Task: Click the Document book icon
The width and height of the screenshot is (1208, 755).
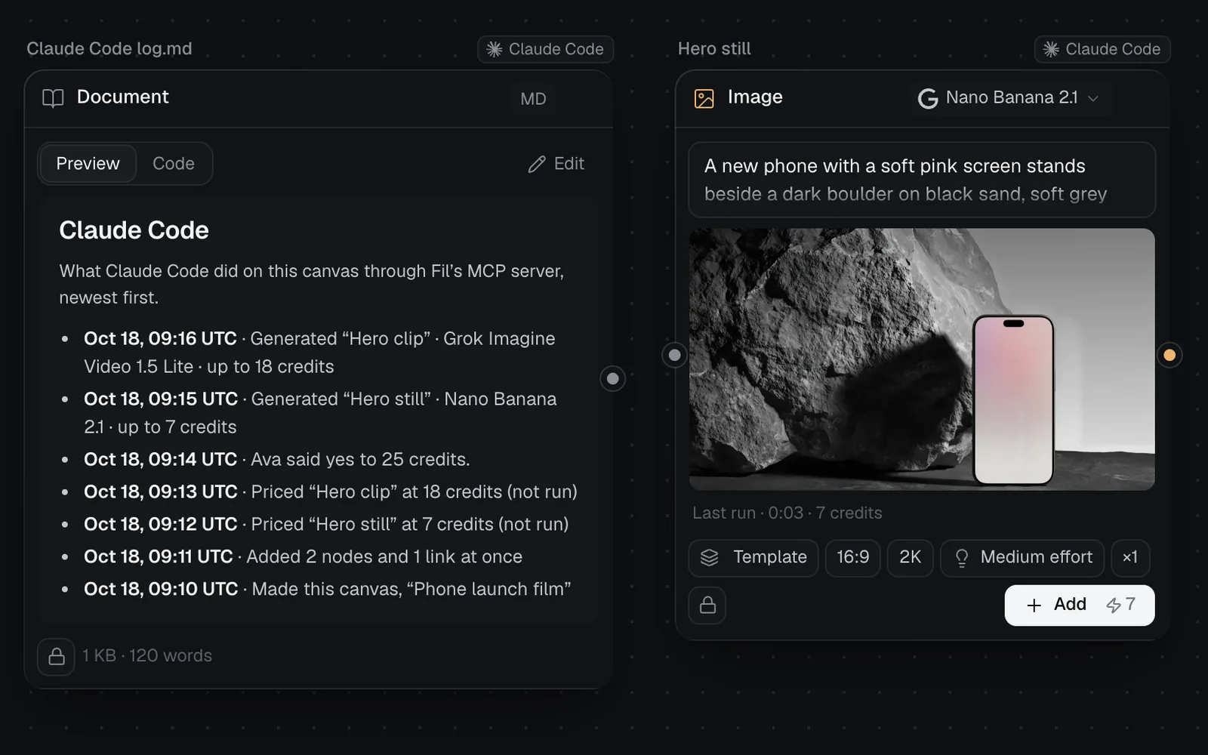Action: (53, 98)
